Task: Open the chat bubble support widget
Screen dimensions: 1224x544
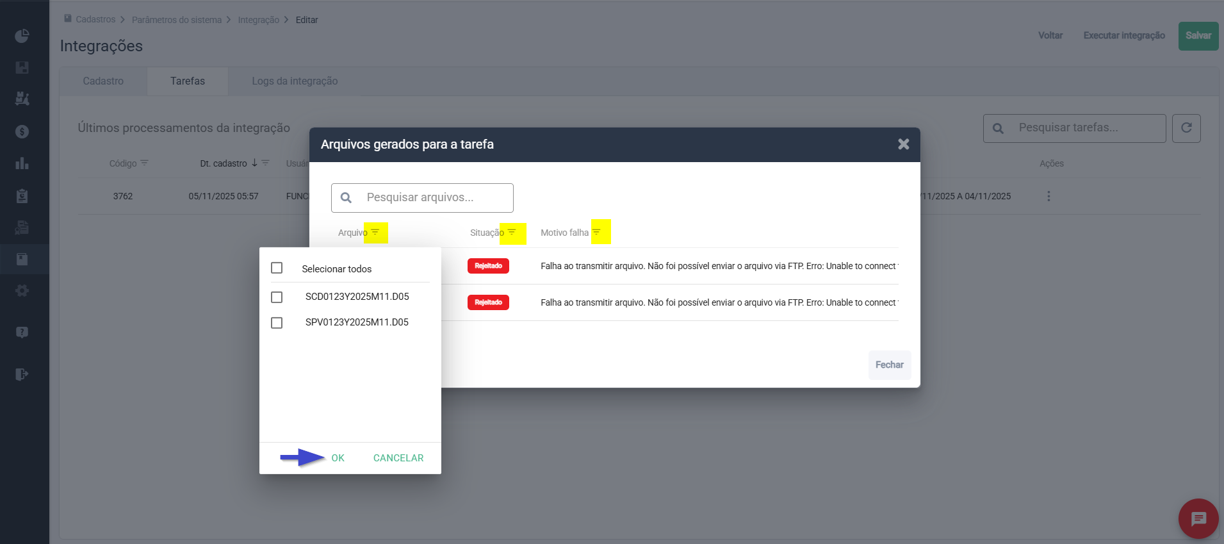Action: [x=1198, y=518]
